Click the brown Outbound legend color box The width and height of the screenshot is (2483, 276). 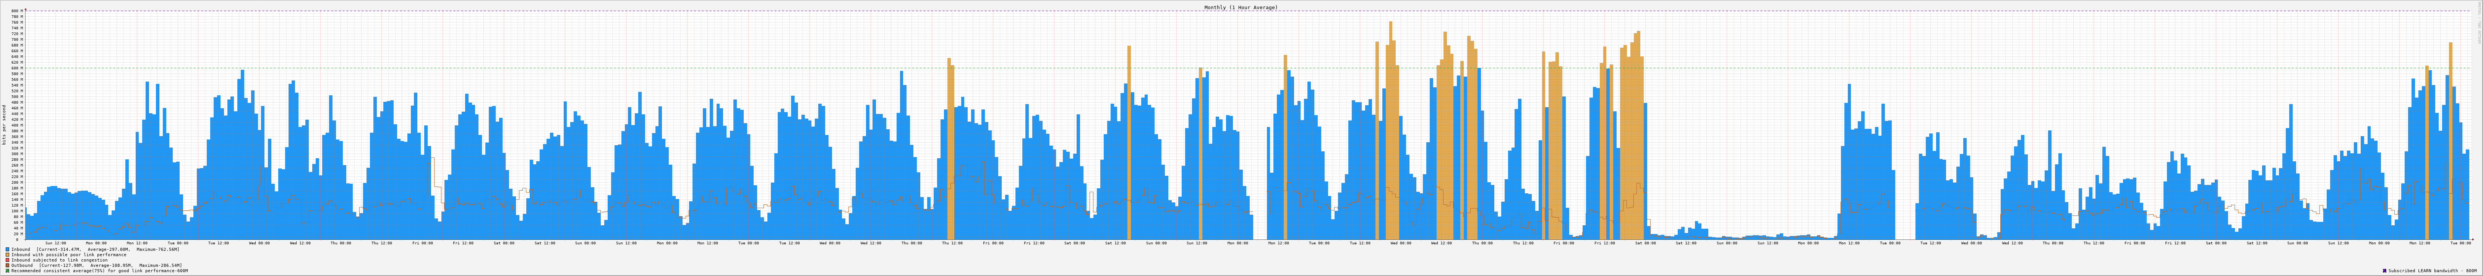pos(8,265)
